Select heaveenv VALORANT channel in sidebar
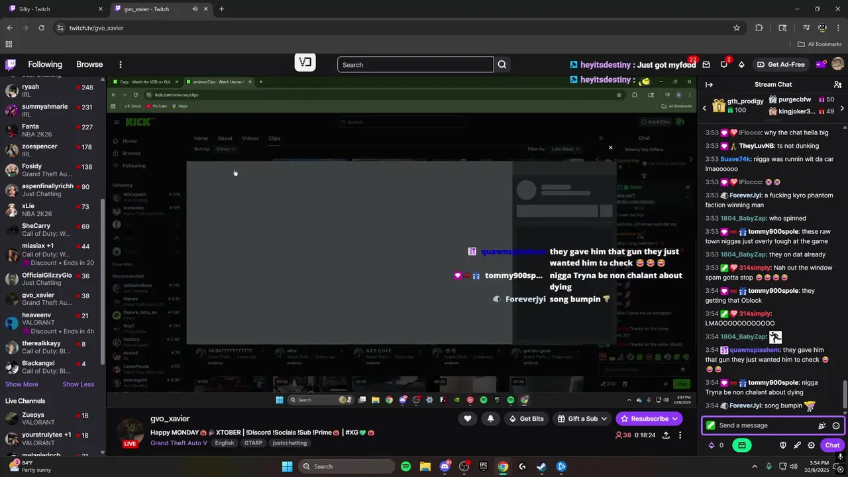The width and height of the screenshot is (848, 477). 50,323
